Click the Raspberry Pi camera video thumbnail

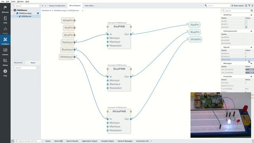pos(221,115)
